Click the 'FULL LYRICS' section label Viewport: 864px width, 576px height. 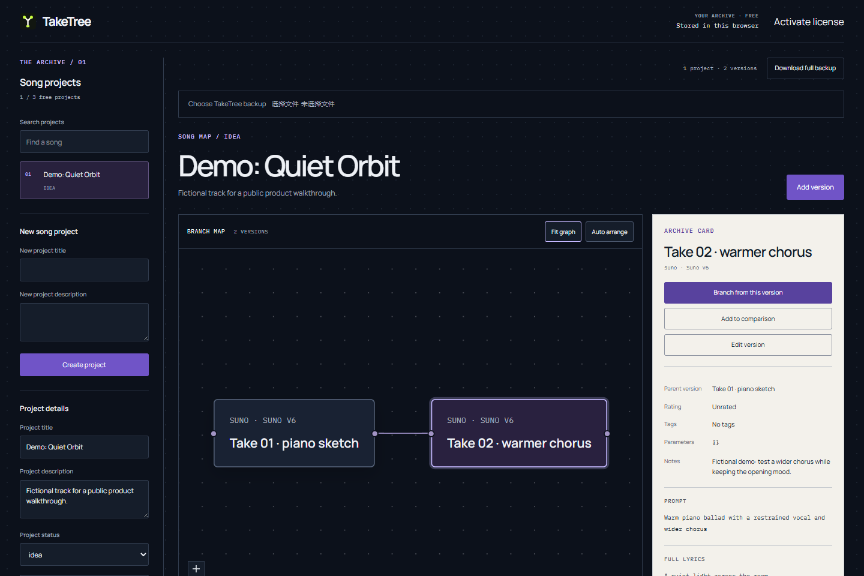(x=685, y=559)
